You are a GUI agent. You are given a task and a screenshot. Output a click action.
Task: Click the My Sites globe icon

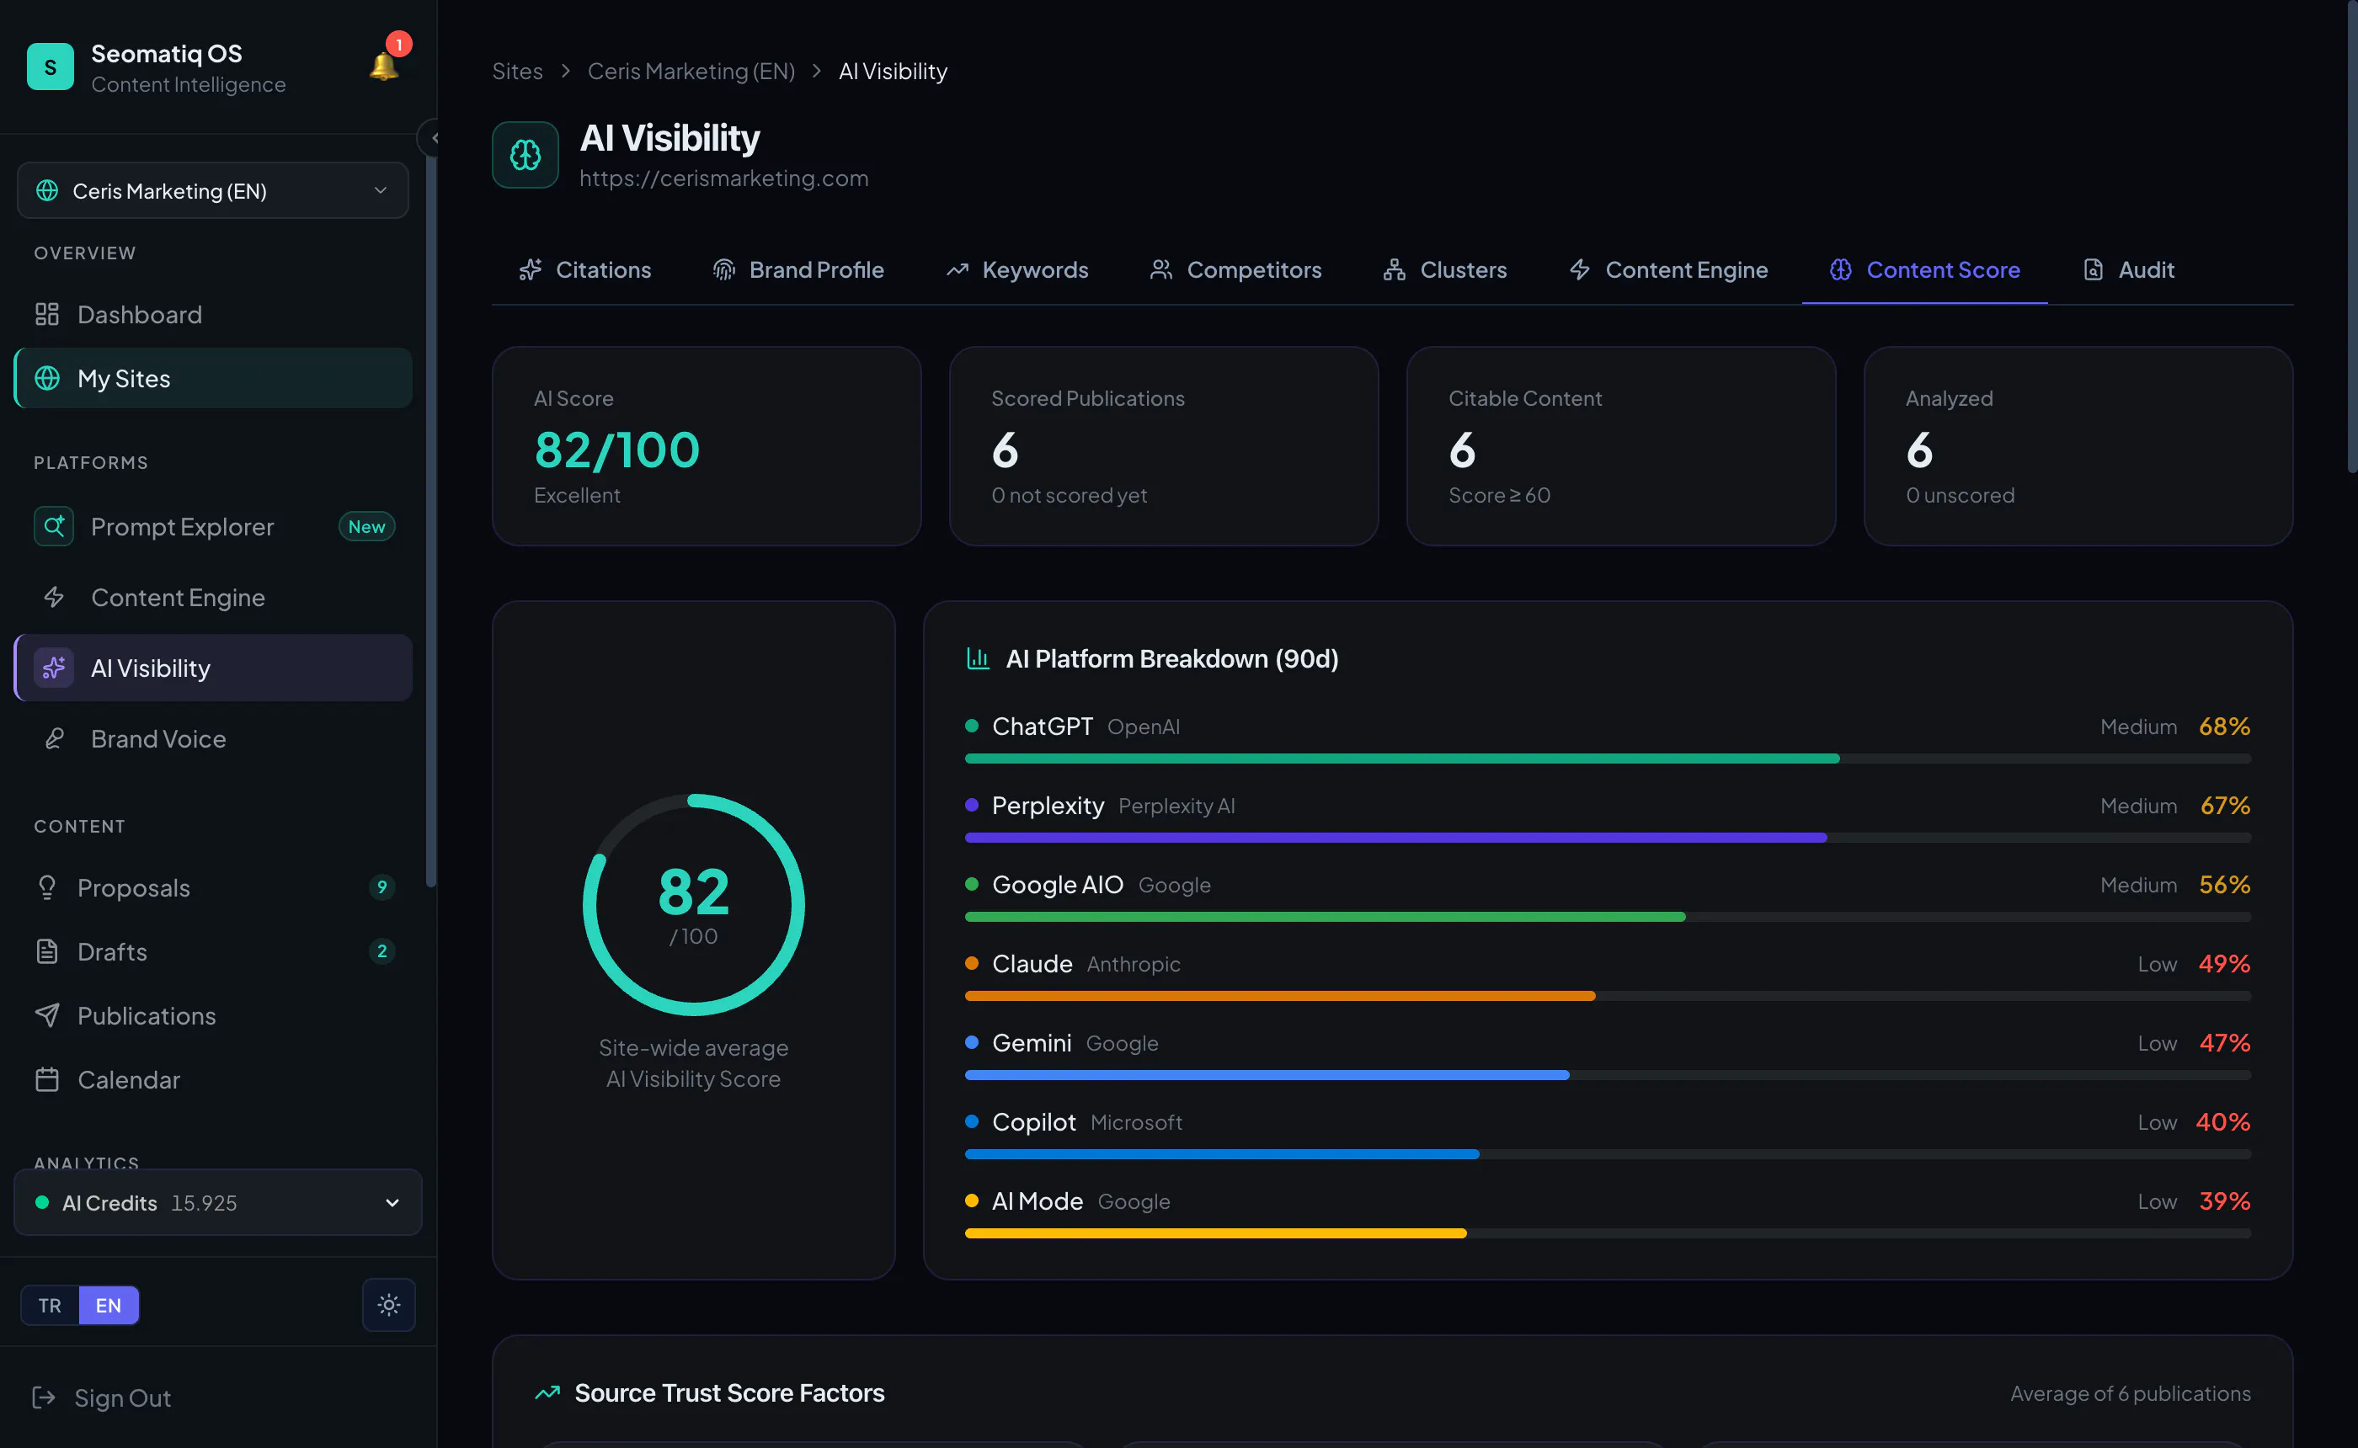point(47,378)
